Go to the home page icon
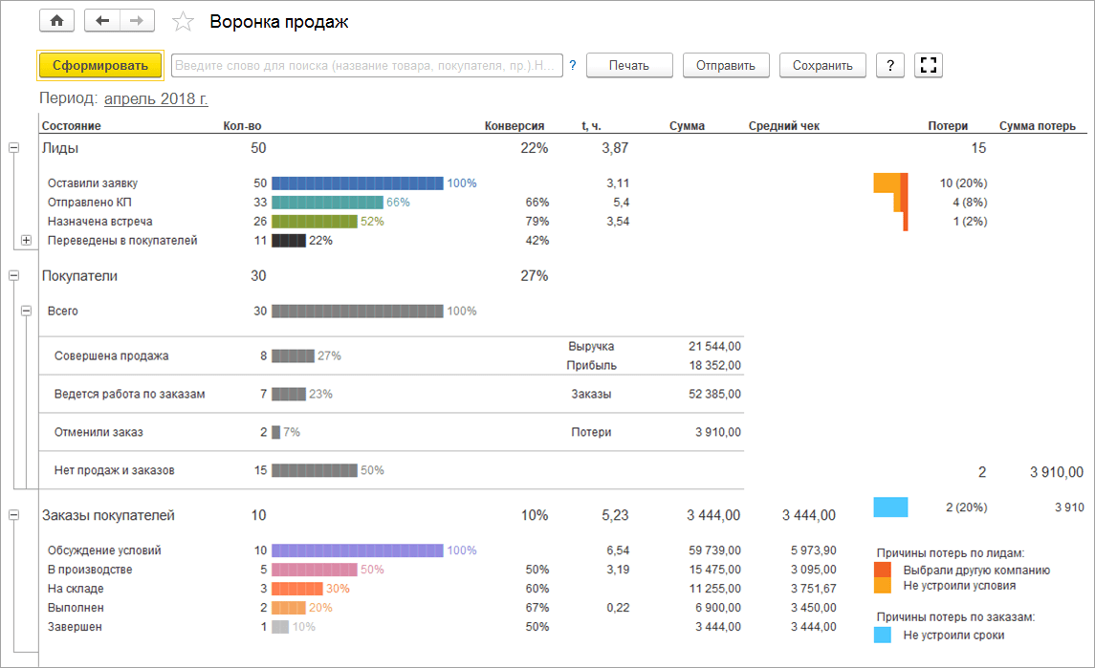This screenshot has width=1095, height=668. click(56, 21)
